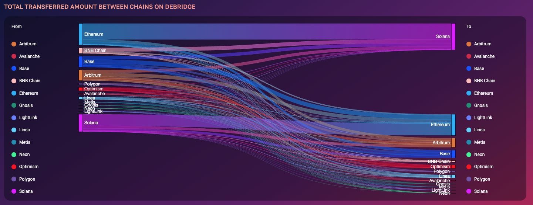Image resolution: width=533 pixels, height=205 pixels.
Task: Select Solana entry in the To legend
Action: pyautogui.click(x=477, y=191)
